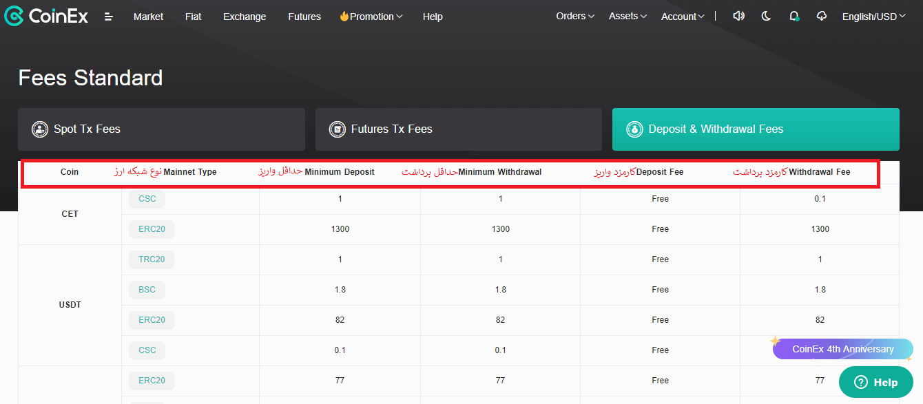Open the Account dropdown
This screenshot has height=404, width=923.
click(683, 17)
